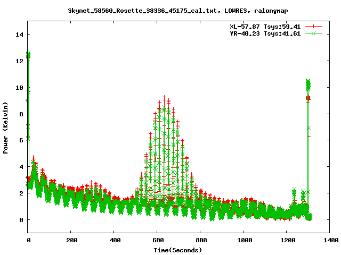Select the XL-57.87 Tsys:59.41 legend label
Image resolution: width=341 pixels, height=255 pixels.
(265, 27)
